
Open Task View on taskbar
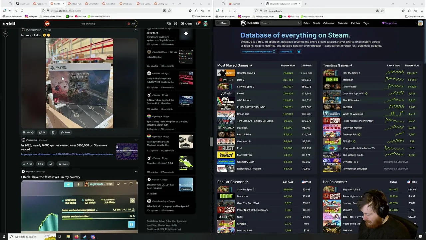click(x=60, y=237)
